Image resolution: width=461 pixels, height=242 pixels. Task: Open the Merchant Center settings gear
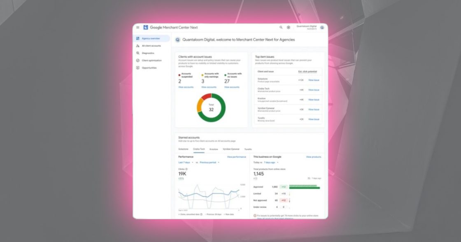pyautogui.click(x=289, y=27)
